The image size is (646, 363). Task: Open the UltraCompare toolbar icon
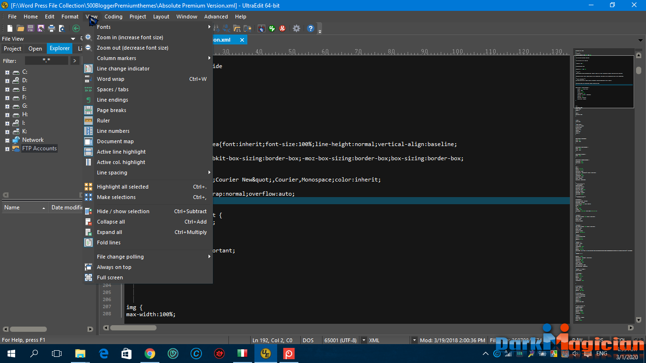[x=261, y=28]
